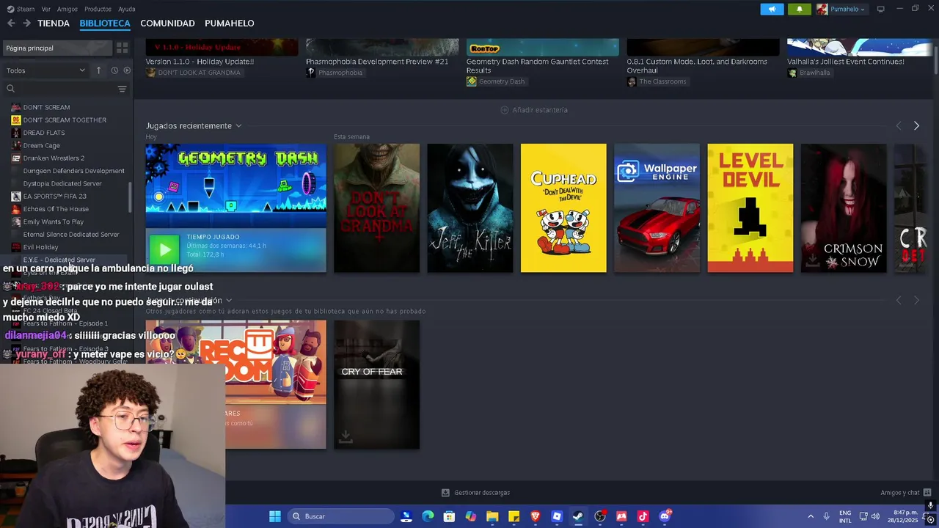Select DON'T SCREAM game icon in list
Viewport: 939px width, 528px height.
click(16, 107)
